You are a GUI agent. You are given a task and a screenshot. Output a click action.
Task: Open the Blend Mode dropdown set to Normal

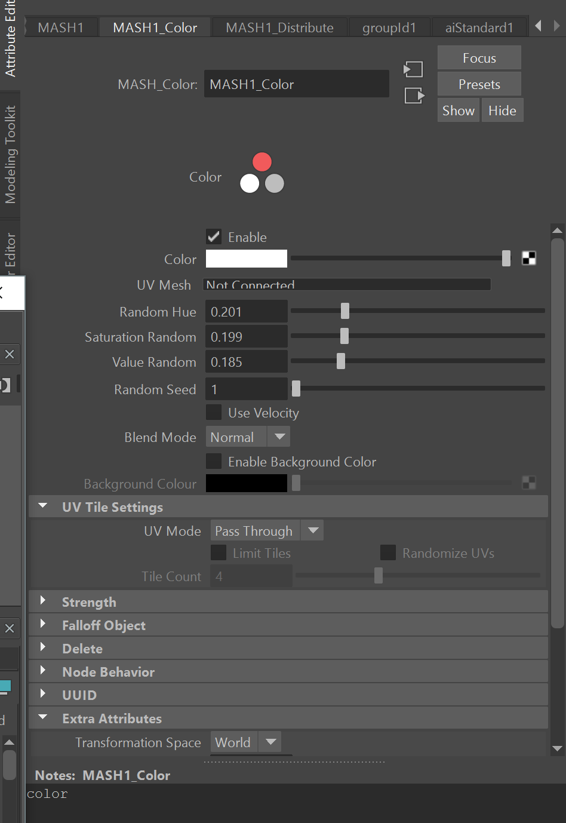(247, 437)
